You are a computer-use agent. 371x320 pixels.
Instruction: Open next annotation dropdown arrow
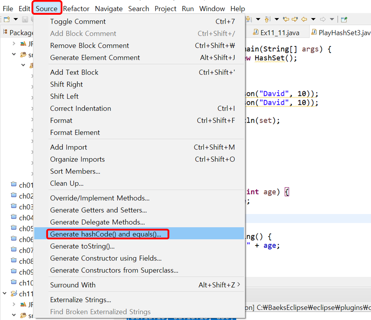coord(258,19)
